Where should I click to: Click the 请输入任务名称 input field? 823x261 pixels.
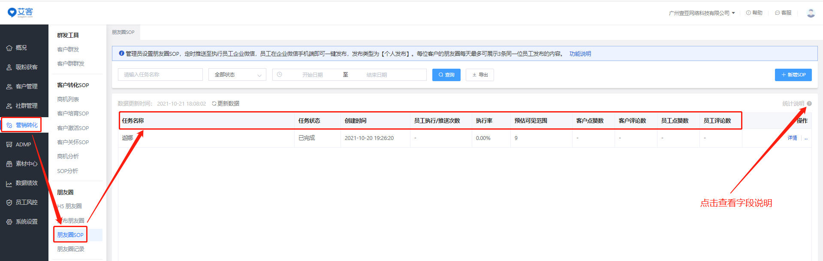[x=160, y=75]
